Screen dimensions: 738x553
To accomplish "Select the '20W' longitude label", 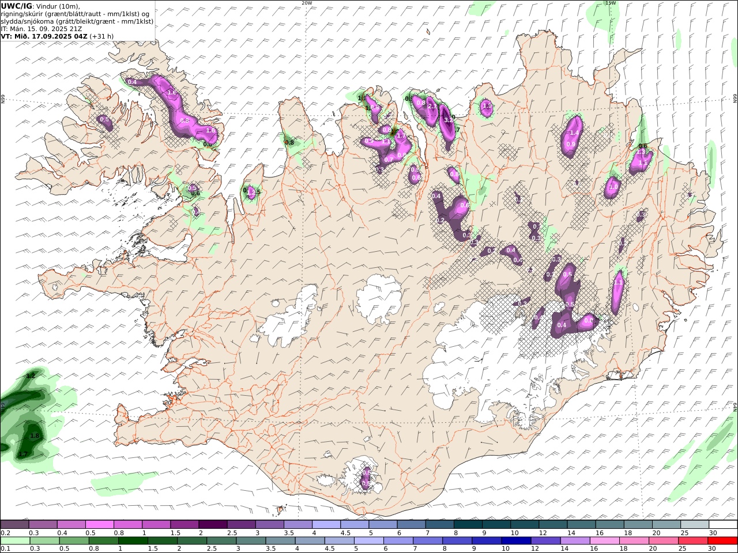I will [x=307, y=3].
